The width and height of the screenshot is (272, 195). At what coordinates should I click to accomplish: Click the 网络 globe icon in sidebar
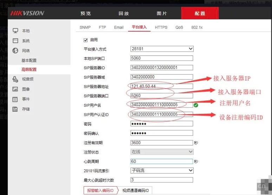pos(15,51)
